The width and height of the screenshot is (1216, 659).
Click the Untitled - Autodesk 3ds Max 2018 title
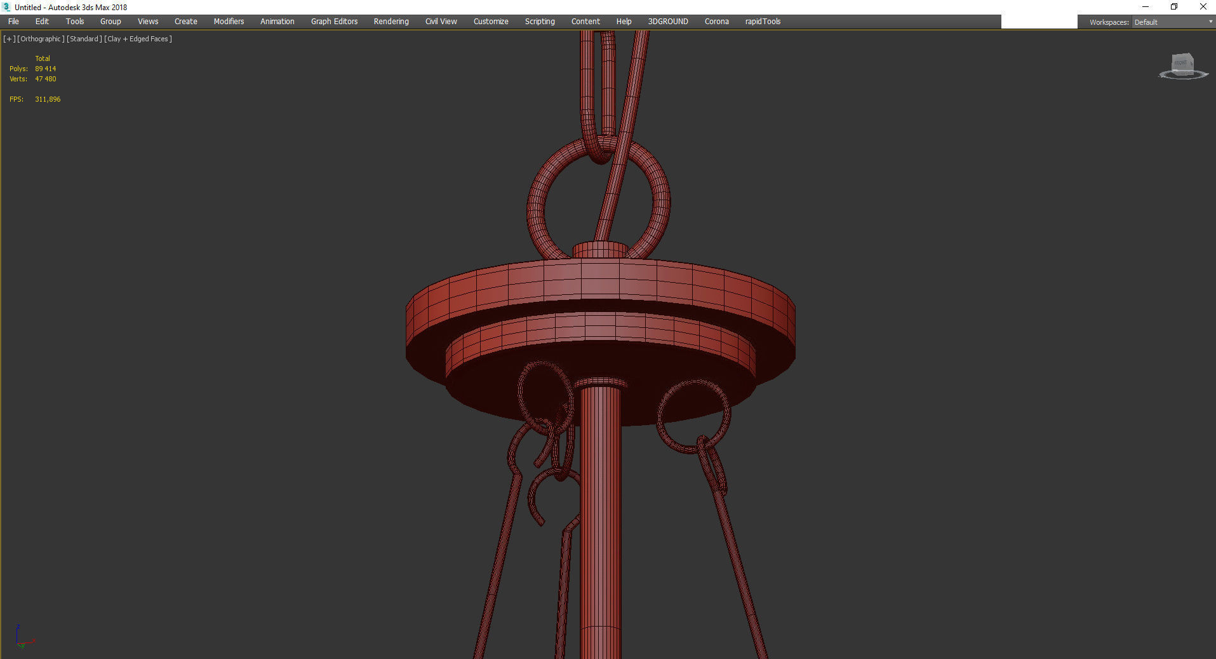71,8
